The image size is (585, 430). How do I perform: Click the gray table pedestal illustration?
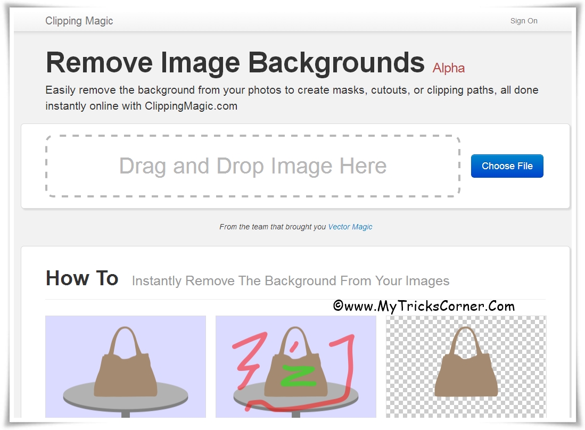(125, 415)
